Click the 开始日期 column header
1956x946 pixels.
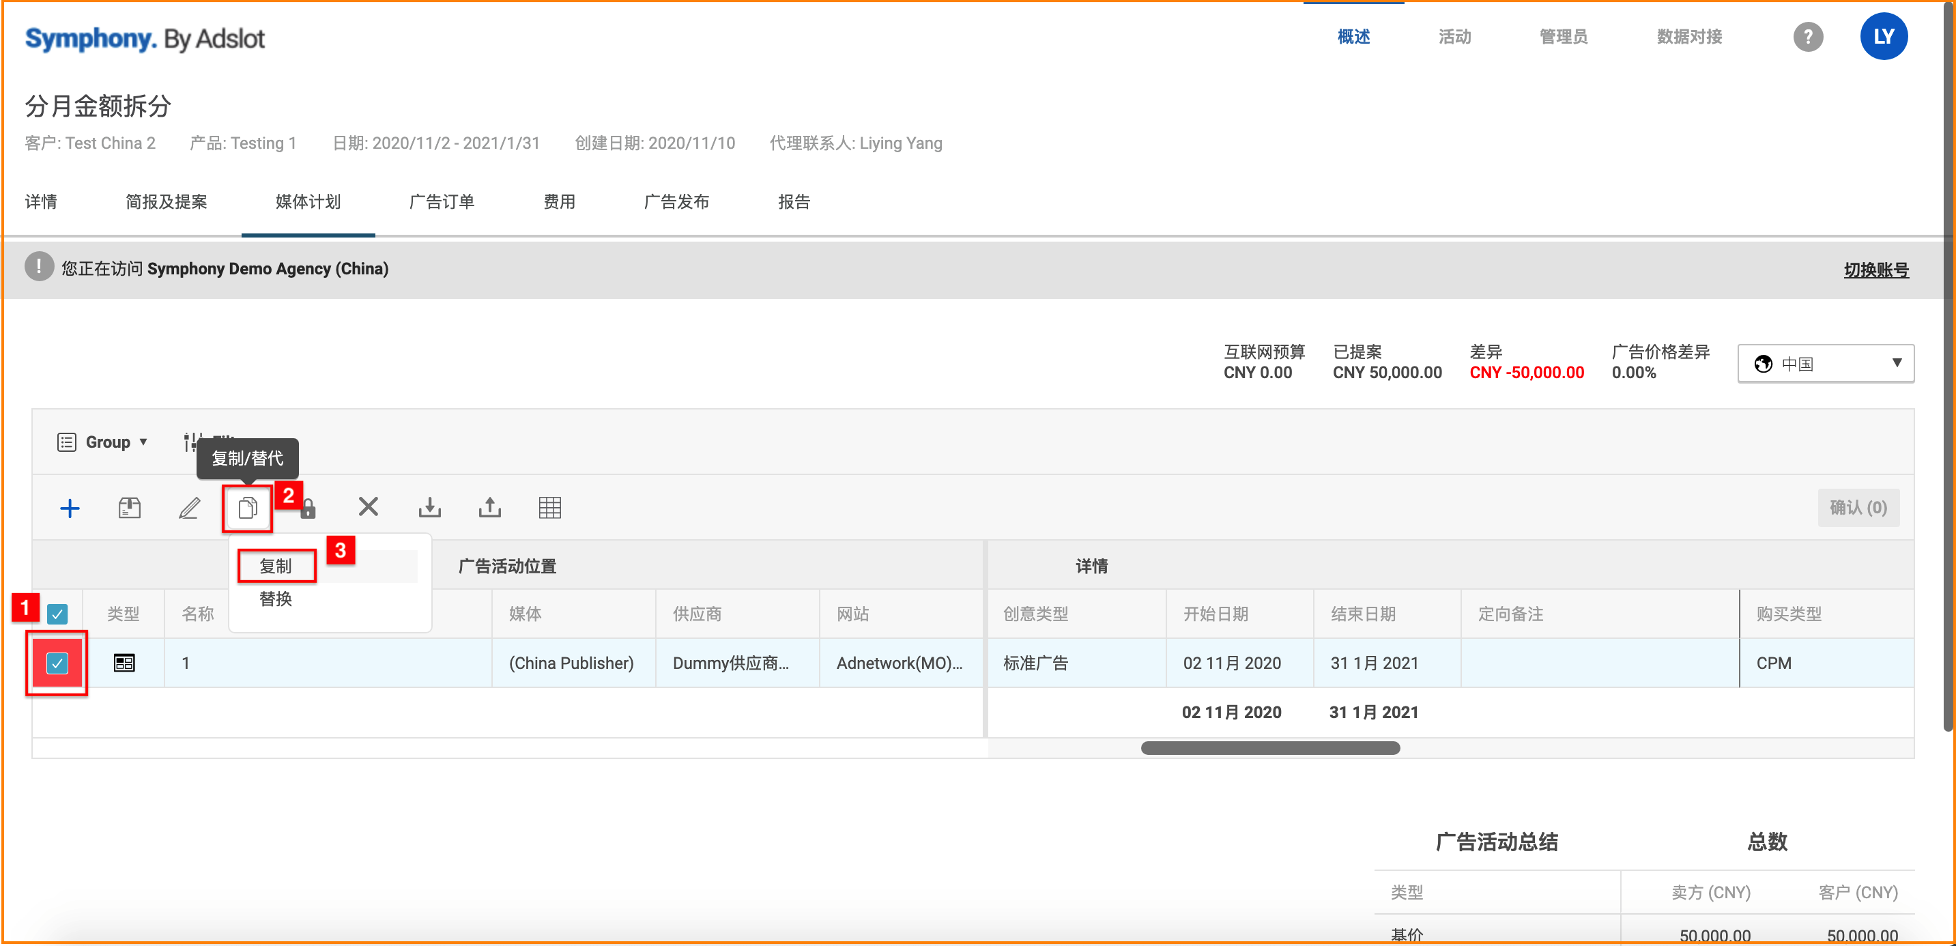(1240, 614)
